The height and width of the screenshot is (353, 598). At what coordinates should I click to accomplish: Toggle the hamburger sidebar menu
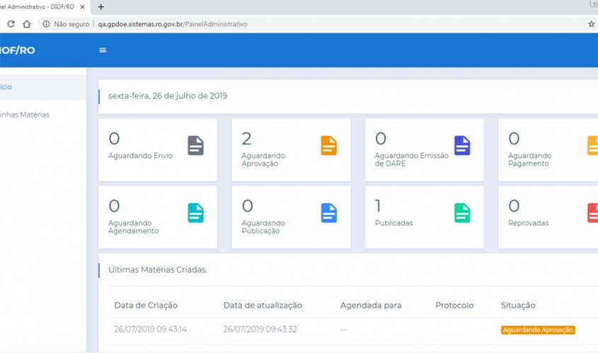point(103,50)
